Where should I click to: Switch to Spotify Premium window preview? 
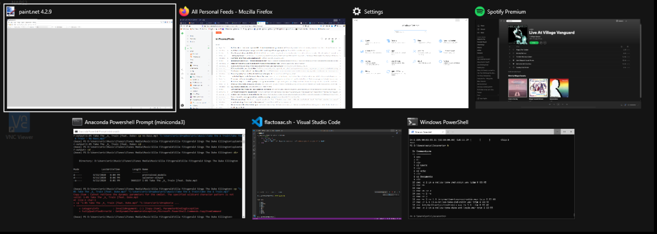click(x=558, y=64)
